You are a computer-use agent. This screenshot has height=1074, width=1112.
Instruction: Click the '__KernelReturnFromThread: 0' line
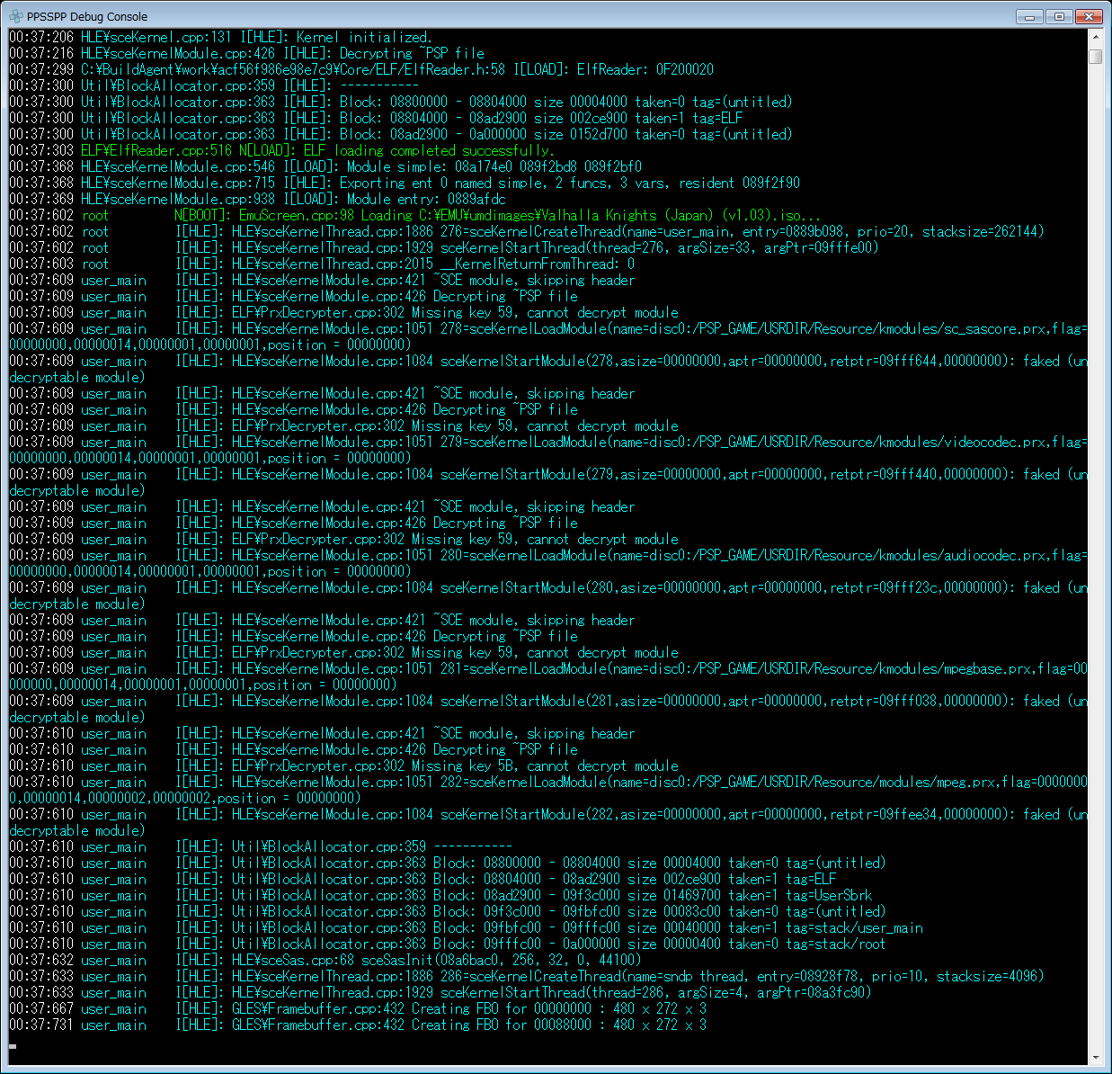pyautogui.click(x=322, y=264)
